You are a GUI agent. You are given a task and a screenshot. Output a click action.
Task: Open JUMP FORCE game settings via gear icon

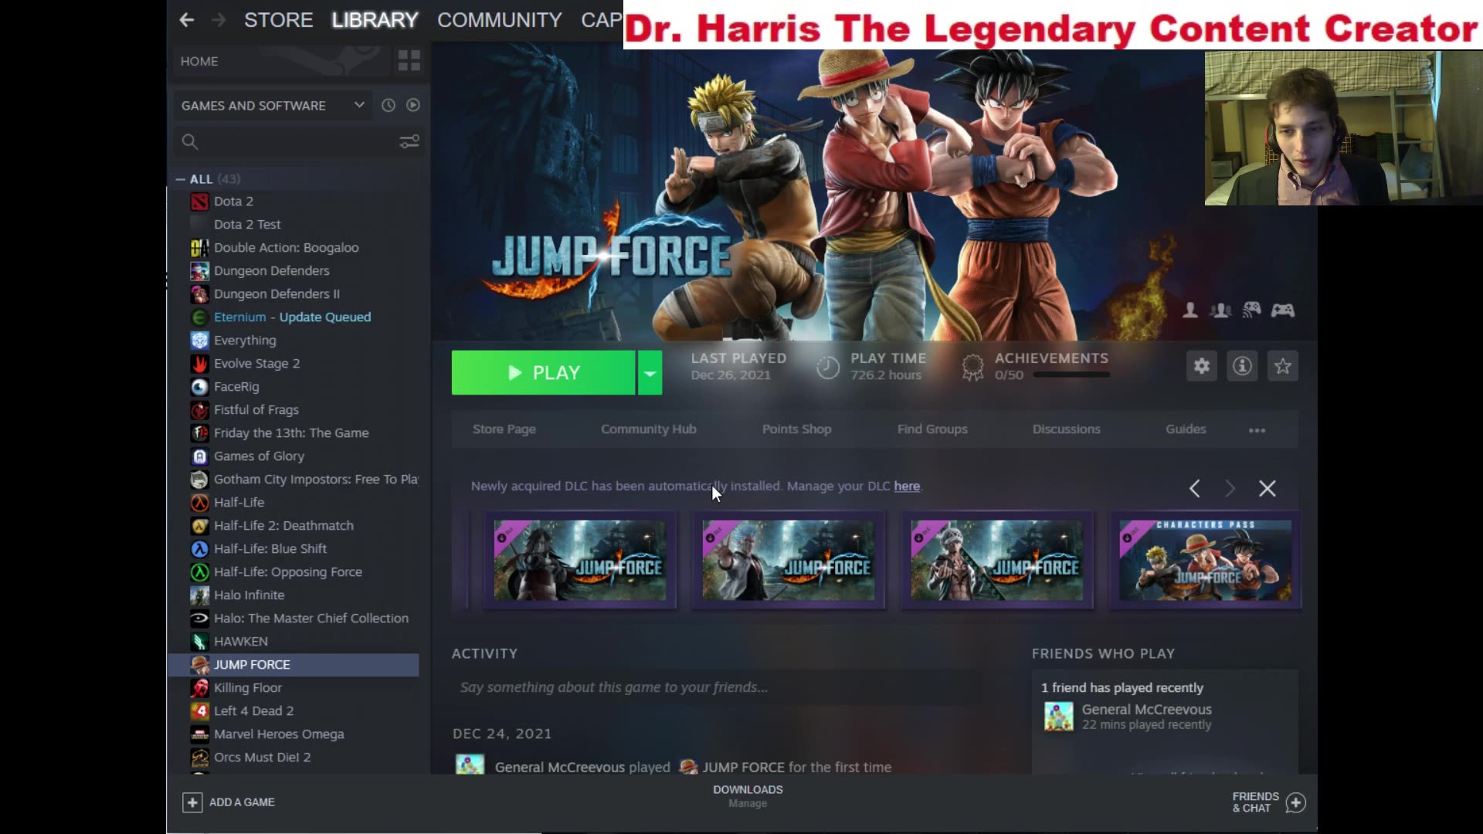[1201, 366]
